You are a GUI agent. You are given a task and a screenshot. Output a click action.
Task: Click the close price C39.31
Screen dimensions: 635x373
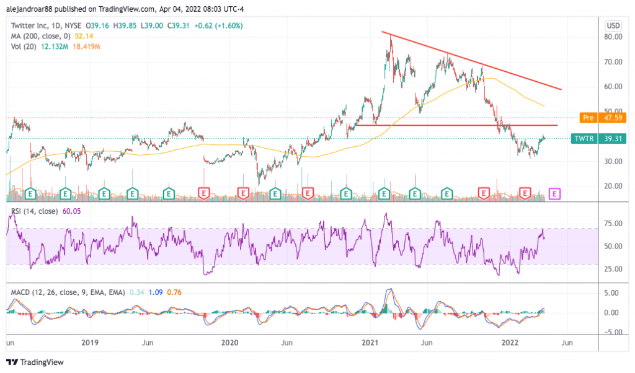(178, 25)
